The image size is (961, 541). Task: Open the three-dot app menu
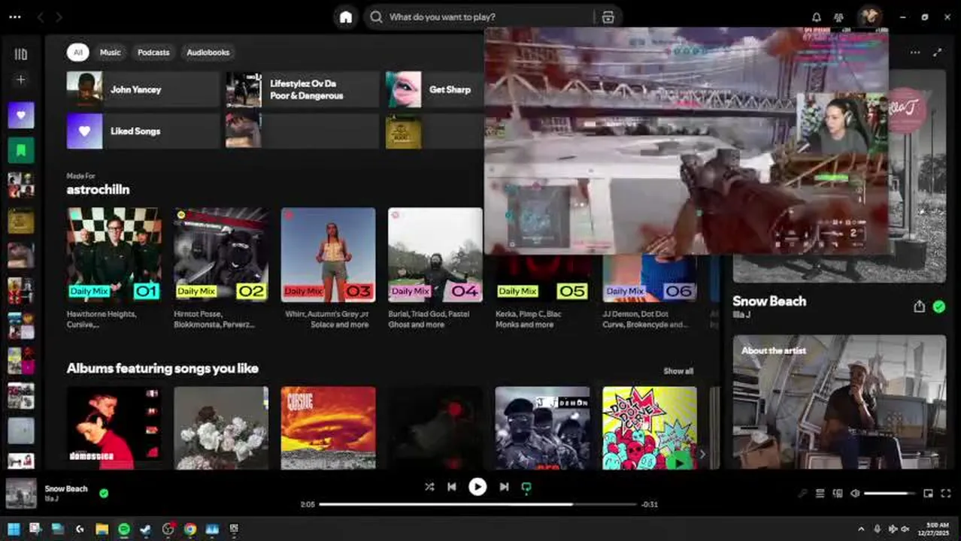click(x=15, y=17)
